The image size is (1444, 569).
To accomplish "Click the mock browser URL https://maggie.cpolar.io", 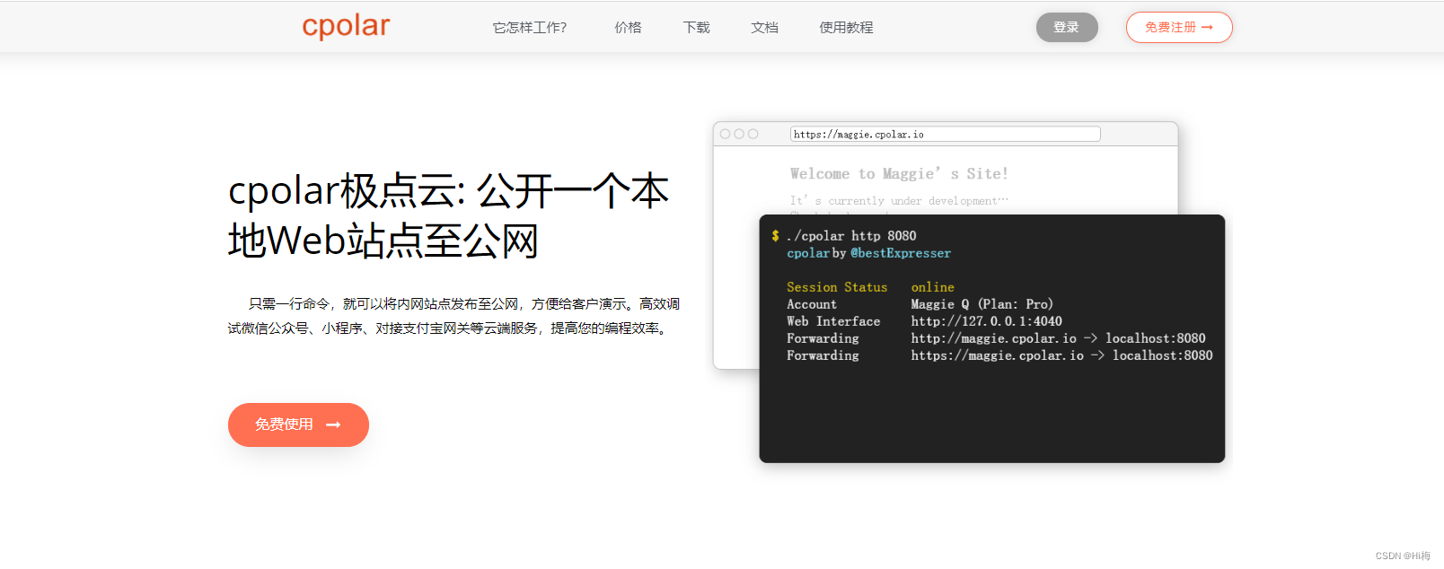I will point(945,134).
